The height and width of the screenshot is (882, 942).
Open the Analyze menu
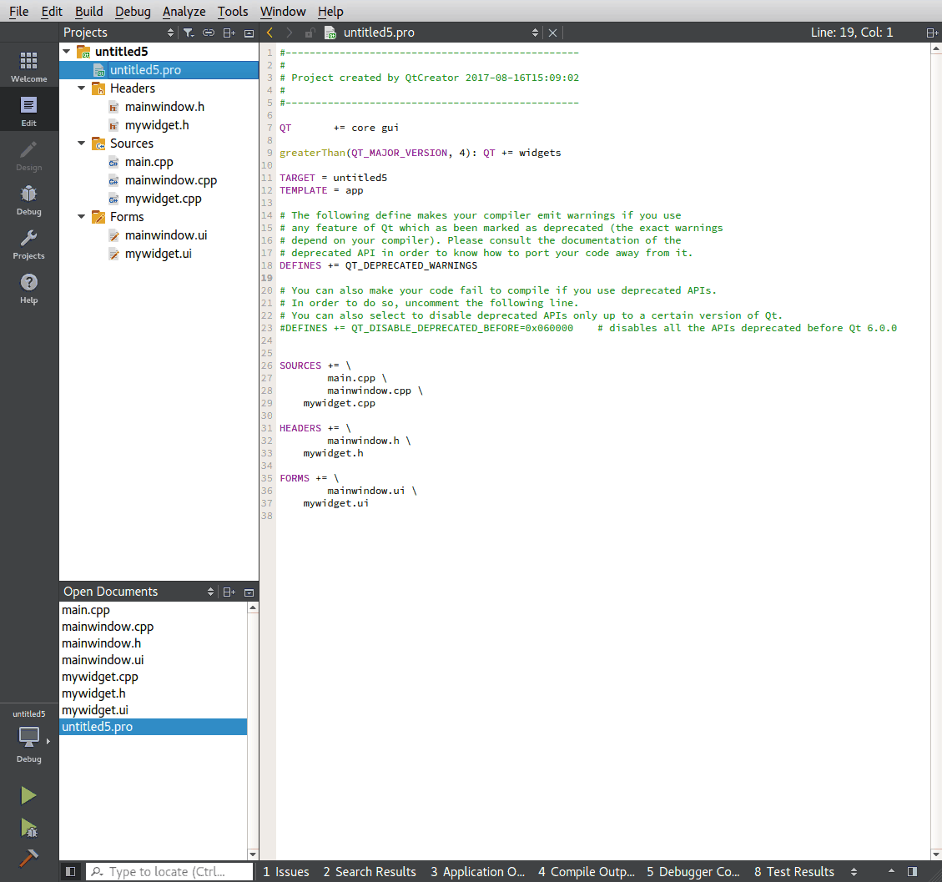coord(184,11)
